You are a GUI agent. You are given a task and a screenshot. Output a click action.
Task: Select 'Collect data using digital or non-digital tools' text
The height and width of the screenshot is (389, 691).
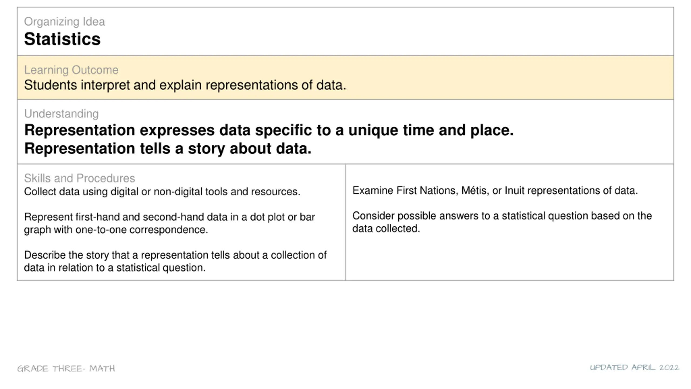point(162,192)
